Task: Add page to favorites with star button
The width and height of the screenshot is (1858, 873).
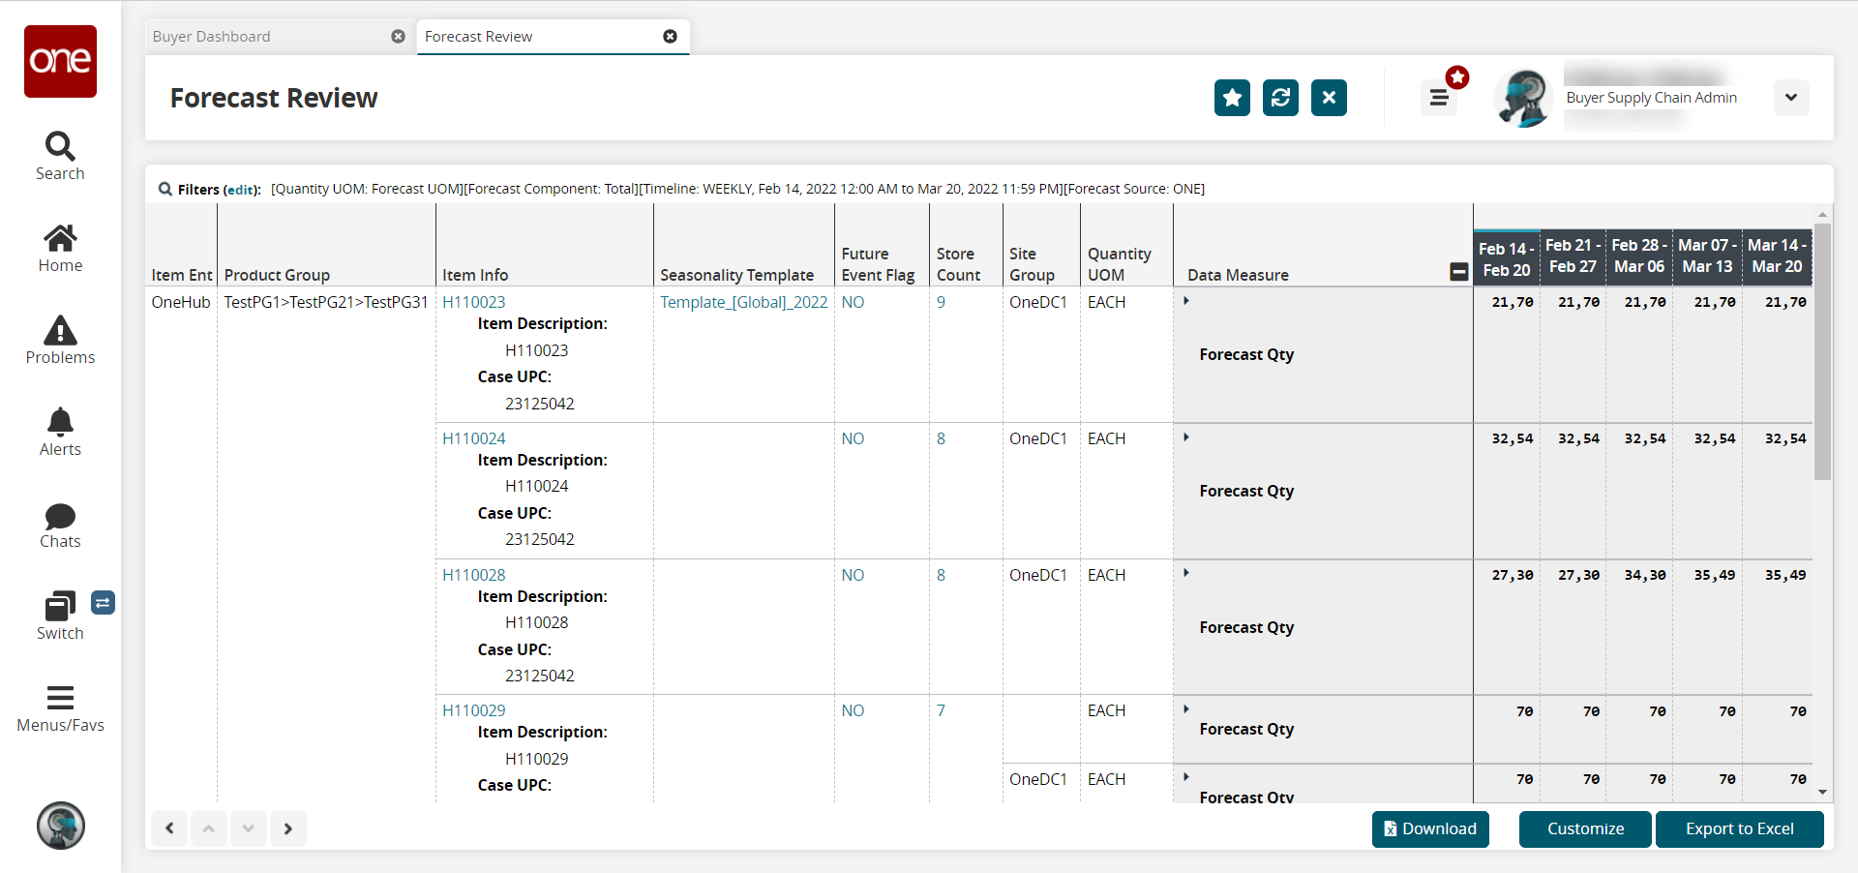Action: (1232, 98)
